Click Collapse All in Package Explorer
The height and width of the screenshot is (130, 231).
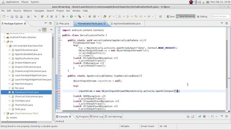point(40,30)
